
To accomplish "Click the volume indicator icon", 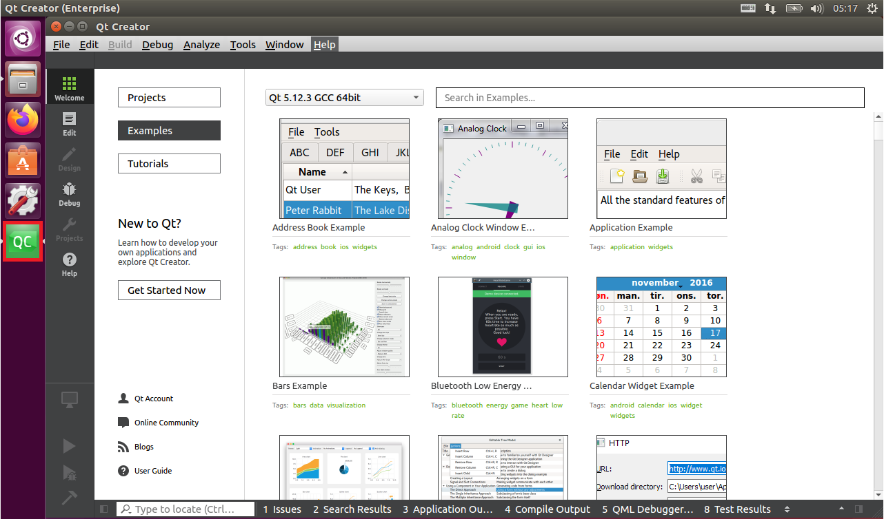I will (816, 8).
